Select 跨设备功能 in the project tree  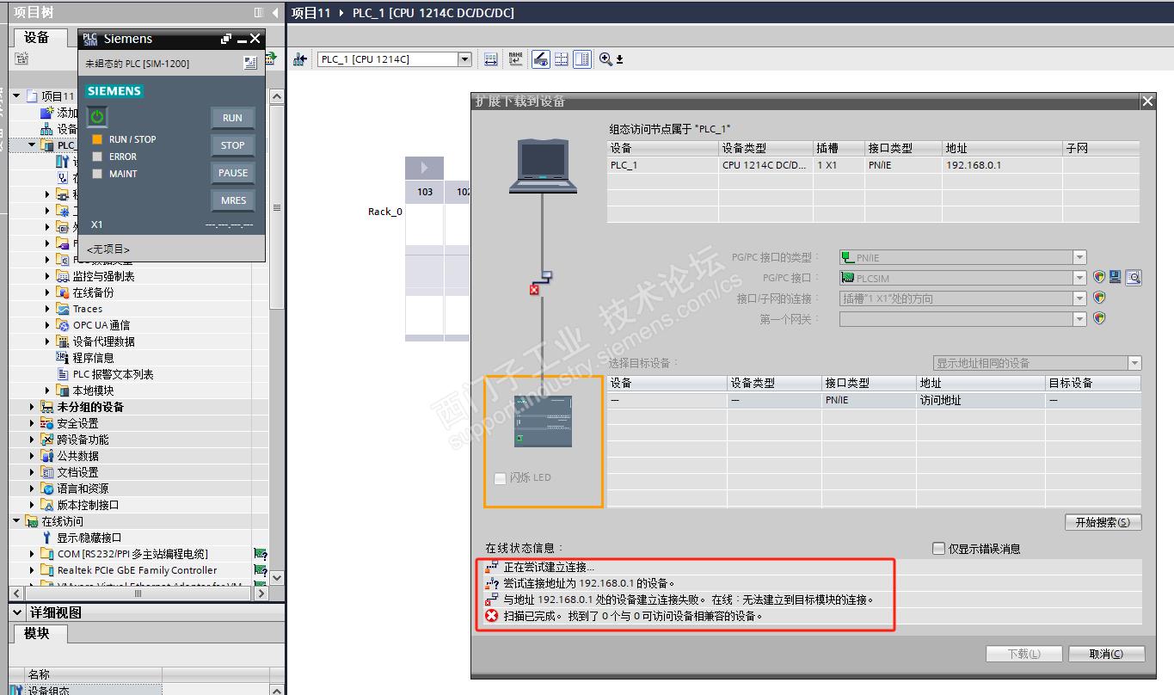click(83, 440)
